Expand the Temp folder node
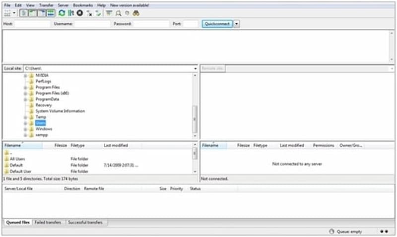Image resolution: width=397 pixels, height=237 pixels. coord(25,117)
